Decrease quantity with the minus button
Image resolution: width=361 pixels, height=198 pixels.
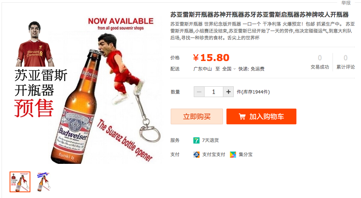coord(199,92)
